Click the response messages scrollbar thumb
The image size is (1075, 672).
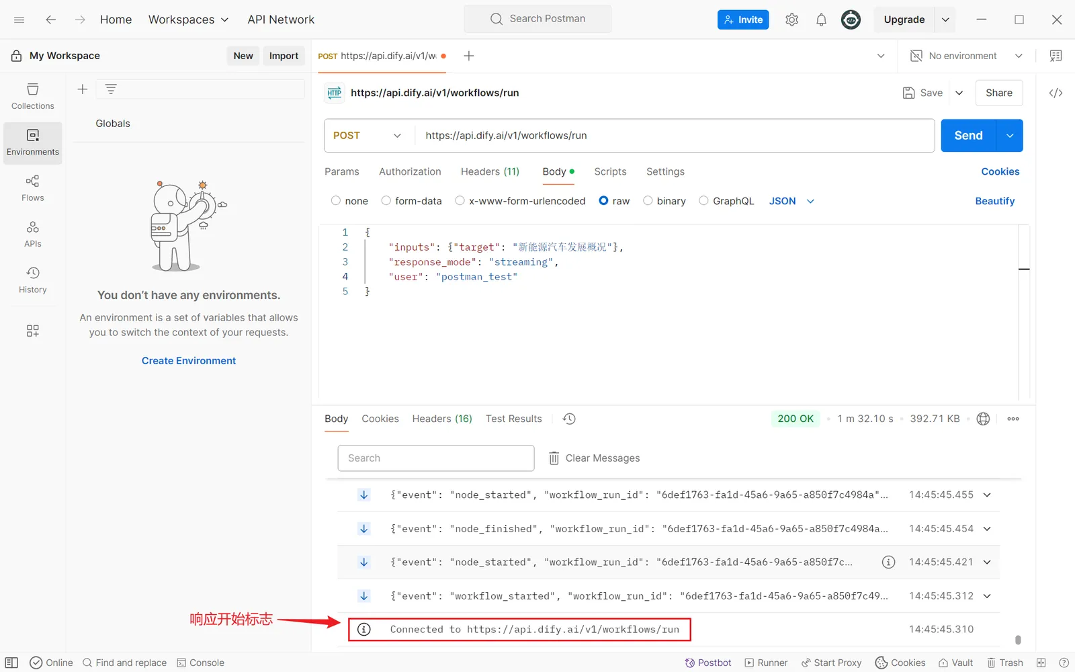(x=1018, y=640)
